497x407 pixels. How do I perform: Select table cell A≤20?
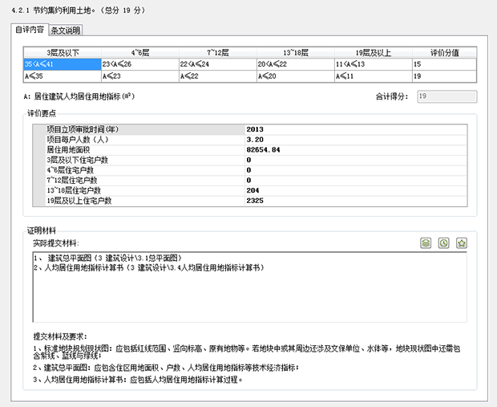pos(296,76)
